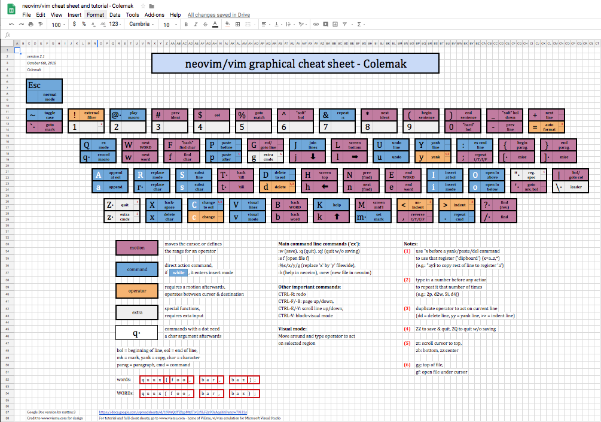This screenshot has width=601, height=422.
Task: Print the spreadsheet
Action: (x=30, y=25)
